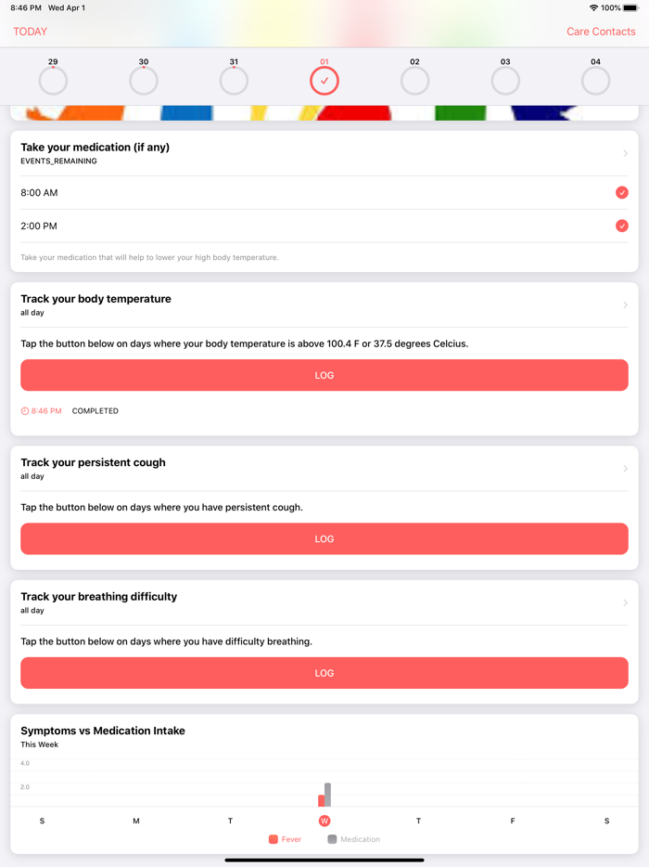Tap the clock icon beside the 8:46 PM log

click(25, 410)
